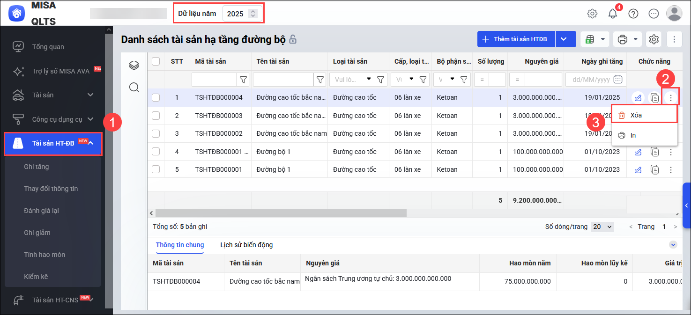The width and height of the screenshot is (691, 315).
Task: Click the edit pencil for TSHTĐB000004
Action: (638, 98)
